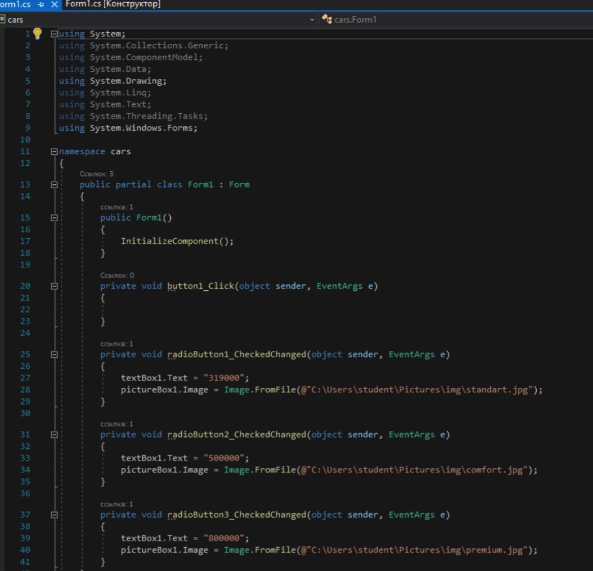This screenshot has height=571, width=593.
Task: Collapse the radioButton1_CheckedChanged method
Action: 54,355
